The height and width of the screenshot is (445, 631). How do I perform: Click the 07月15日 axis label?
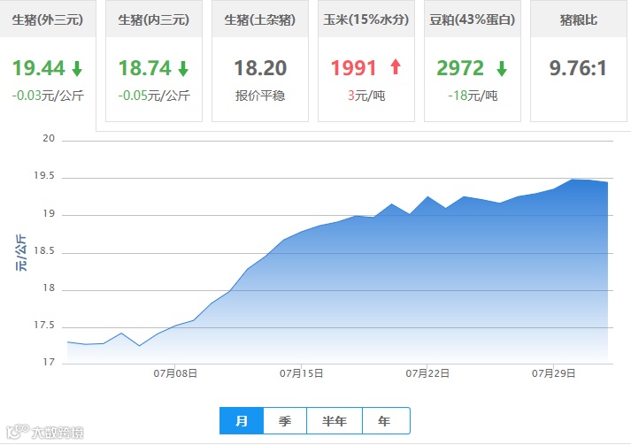[x=302, y=373]
